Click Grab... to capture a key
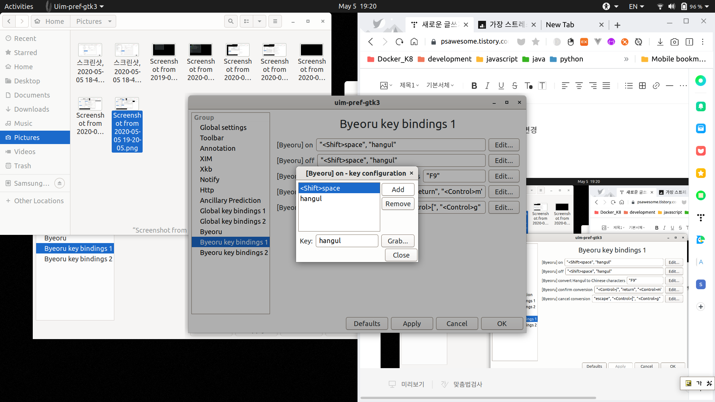This screenshot has width=715, height=402. click(398, 241)
